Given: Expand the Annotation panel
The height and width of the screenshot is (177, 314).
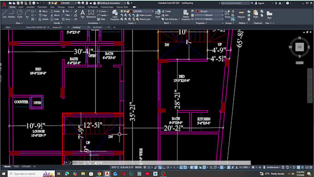Looking at the screenshot, I should [94, 23].
